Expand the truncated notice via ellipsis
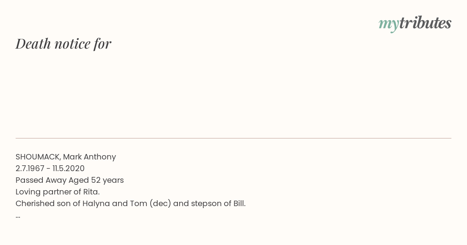 pos(18,216)
